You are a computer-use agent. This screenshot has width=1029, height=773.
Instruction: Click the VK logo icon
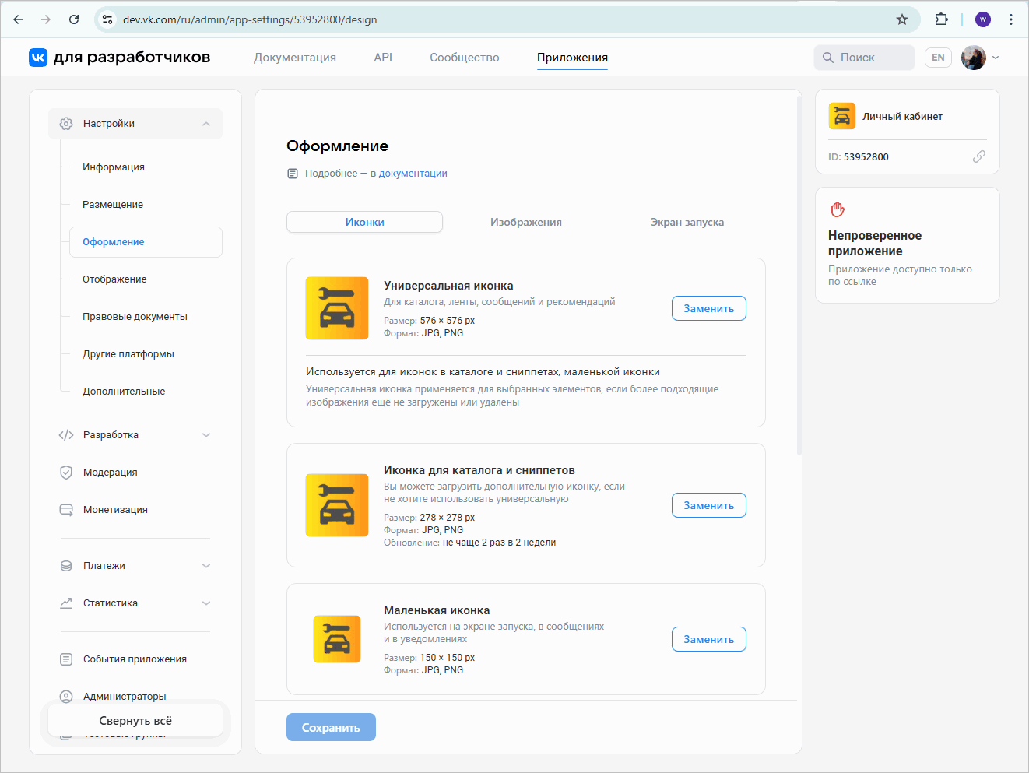tap(37, 57)
